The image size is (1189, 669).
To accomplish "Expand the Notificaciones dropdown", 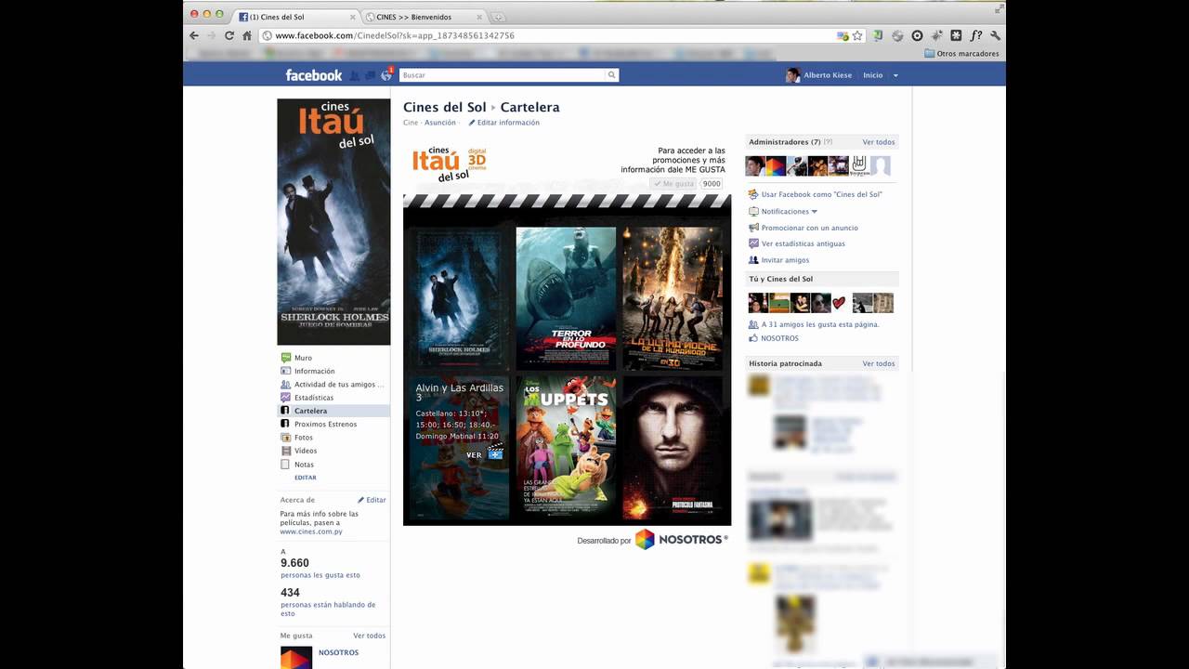I will 814,212.
